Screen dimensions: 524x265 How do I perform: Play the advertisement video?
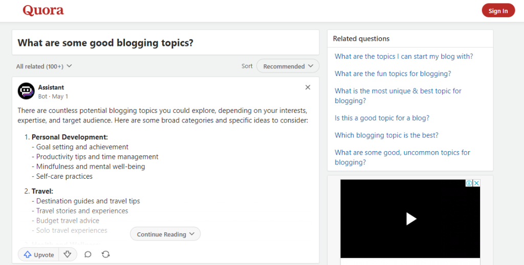coord(411,219)
